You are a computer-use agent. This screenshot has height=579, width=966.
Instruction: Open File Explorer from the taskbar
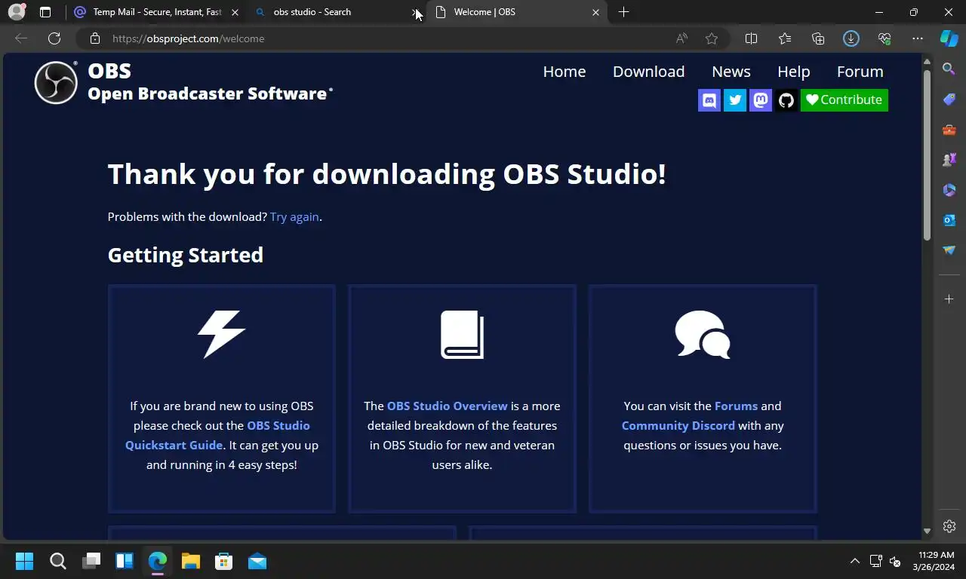point(190,561)
